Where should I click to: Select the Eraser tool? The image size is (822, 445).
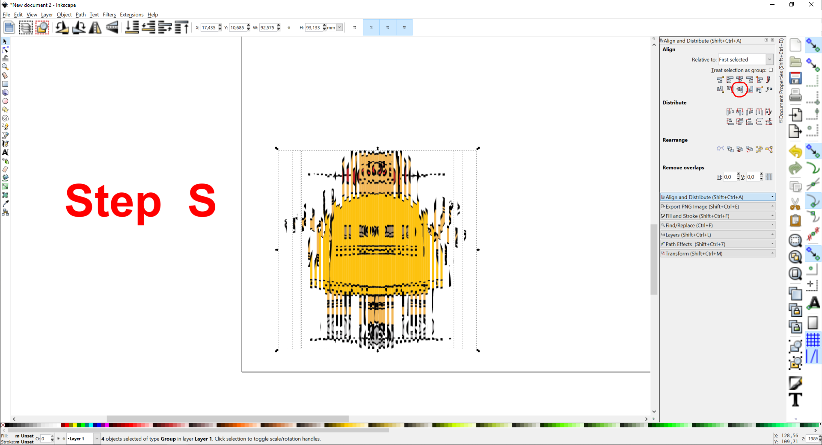(x=5, y=170)
